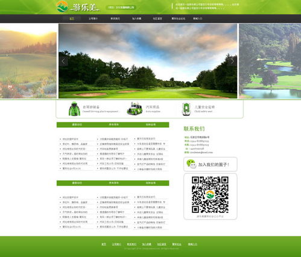301x257 pixels.
Task: Open 加入收藏 in the top navigation bar
Action: (x=136, y=19)
